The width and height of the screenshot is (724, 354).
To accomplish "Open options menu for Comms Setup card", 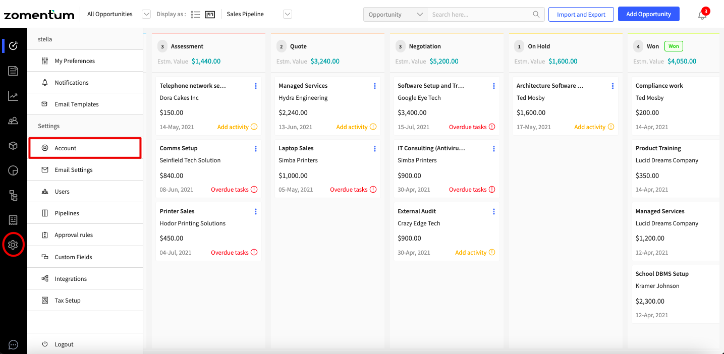I will pyautogui.click(x=256, y=149).
